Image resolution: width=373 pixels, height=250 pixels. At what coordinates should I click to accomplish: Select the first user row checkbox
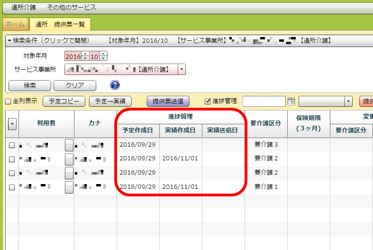click(x=12, y=145)
